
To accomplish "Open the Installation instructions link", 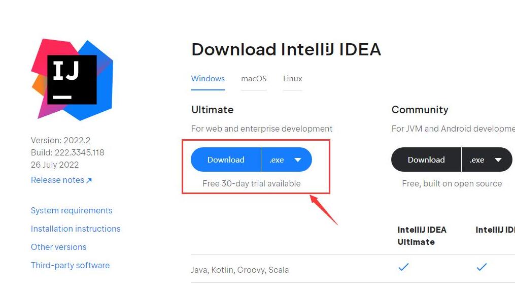I will [76, 229].
